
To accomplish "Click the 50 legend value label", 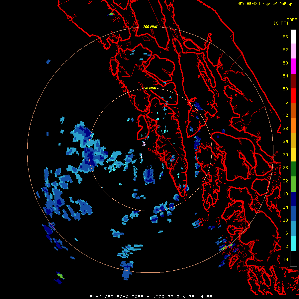I will pos(285,89).
